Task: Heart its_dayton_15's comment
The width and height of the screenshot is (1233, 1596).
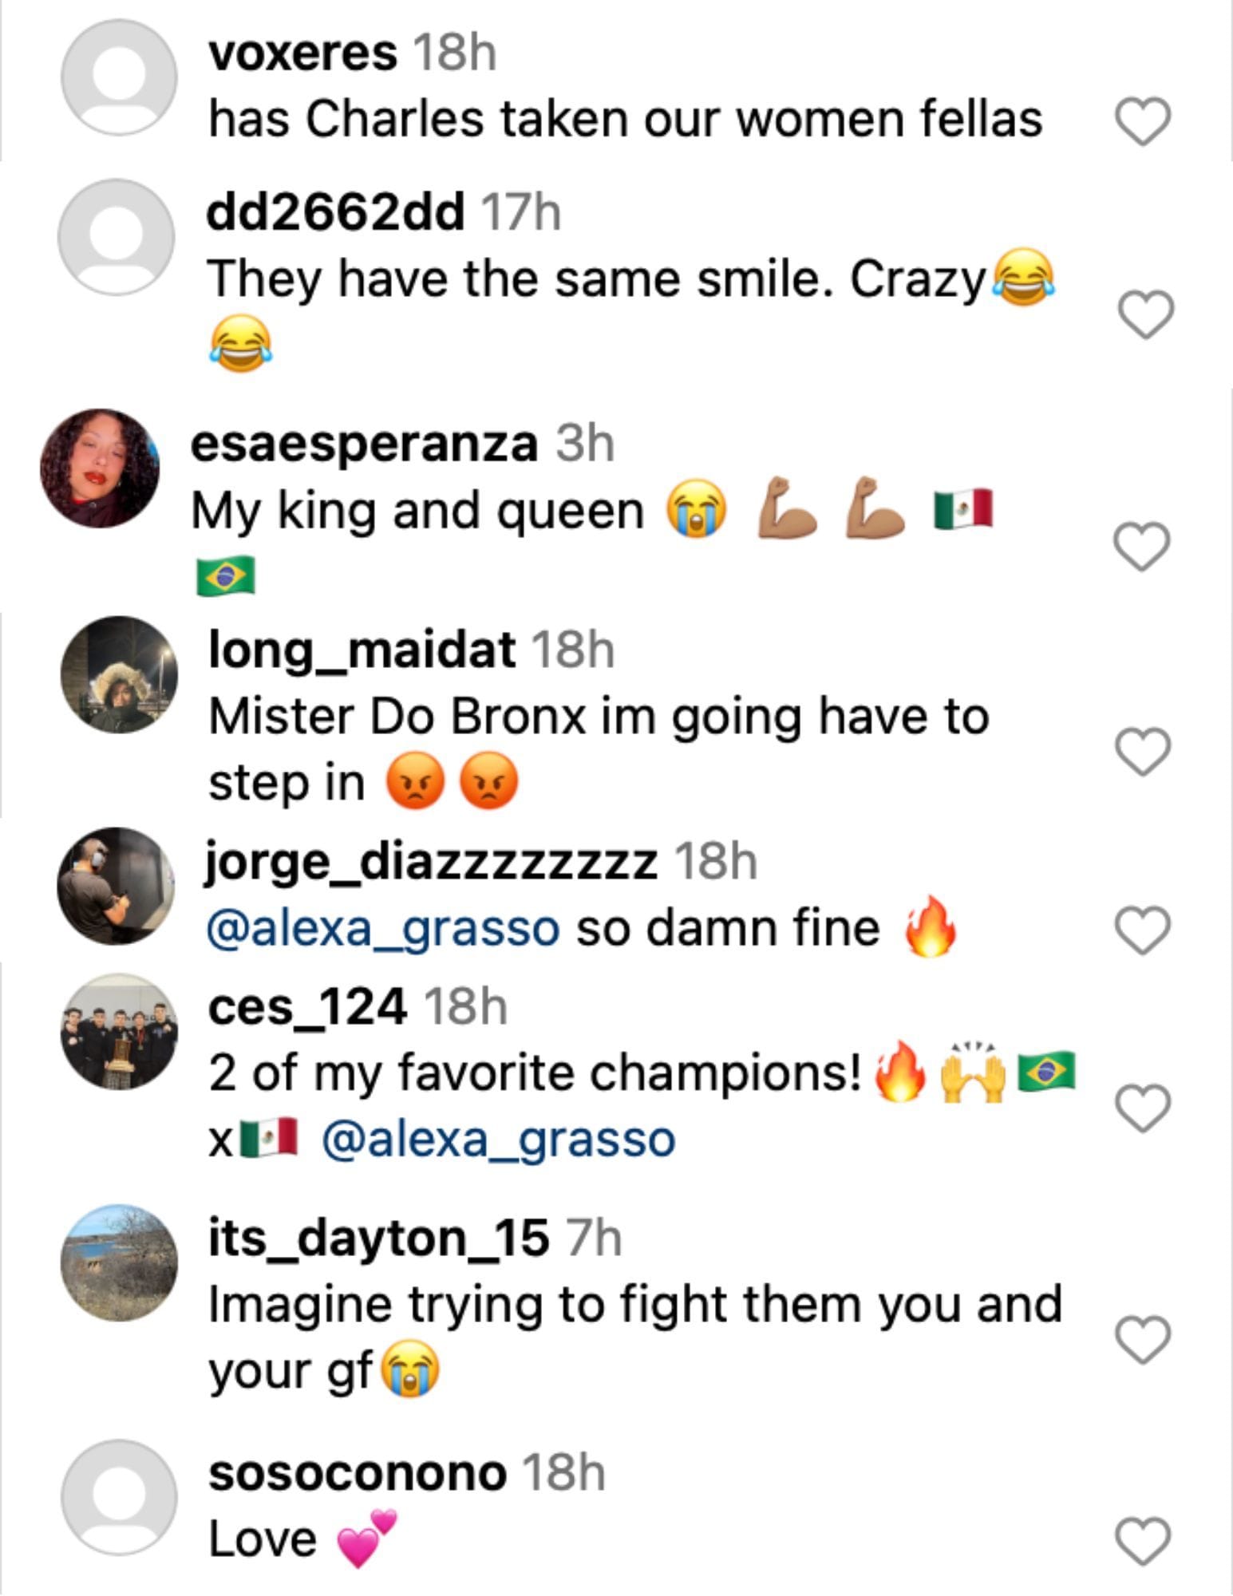Action: [1142, 1340]
